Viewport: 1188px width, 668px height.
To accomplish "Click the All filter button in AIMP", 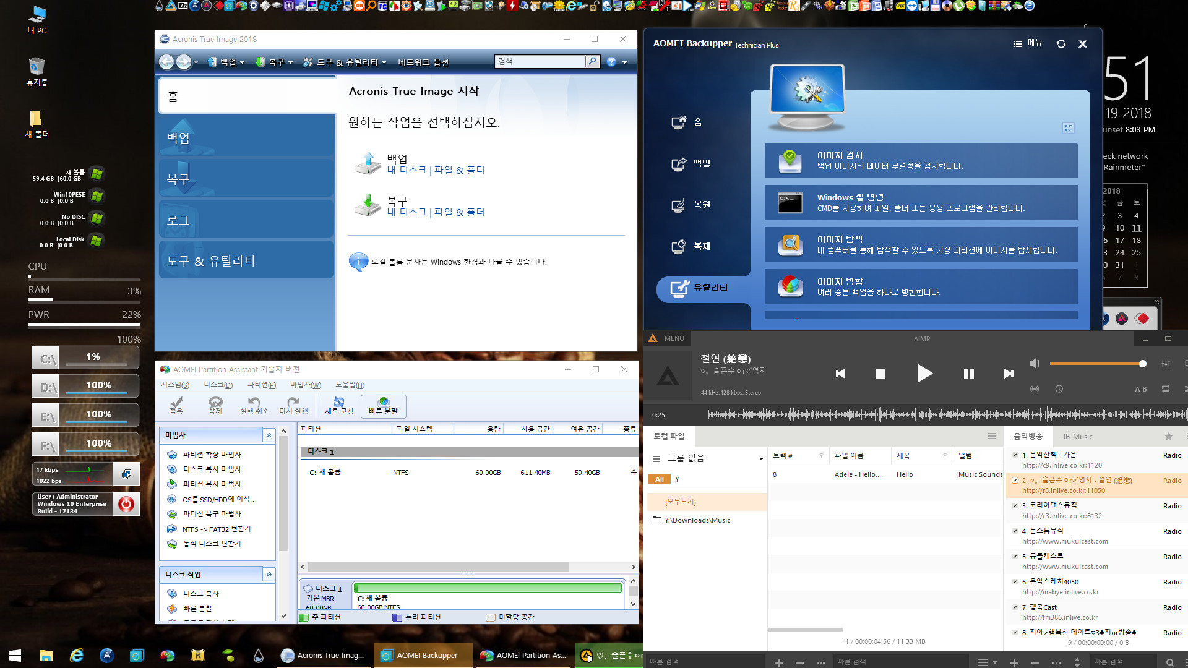I will click(659, 479).
